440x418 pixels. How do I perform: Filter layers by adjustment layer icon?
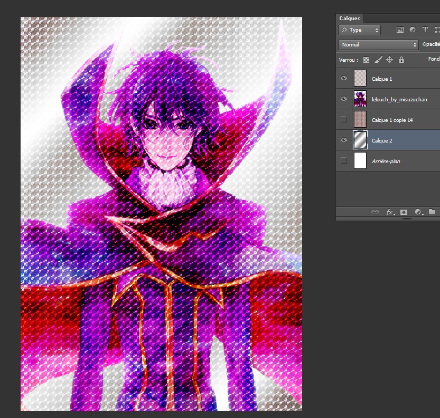click(x=413, y=30)
